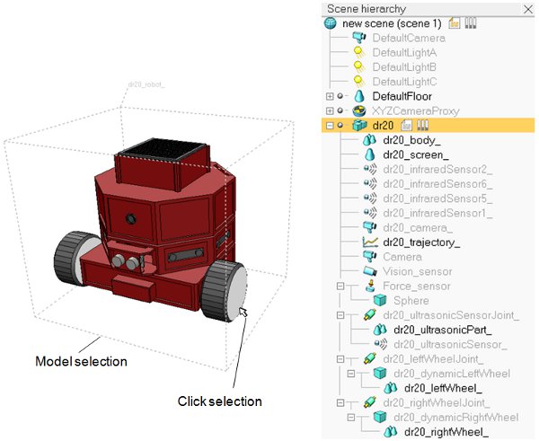Click the DefaultCamera camera icon
The height and width of the screenshot is (441, 539).
click(359, 37)
